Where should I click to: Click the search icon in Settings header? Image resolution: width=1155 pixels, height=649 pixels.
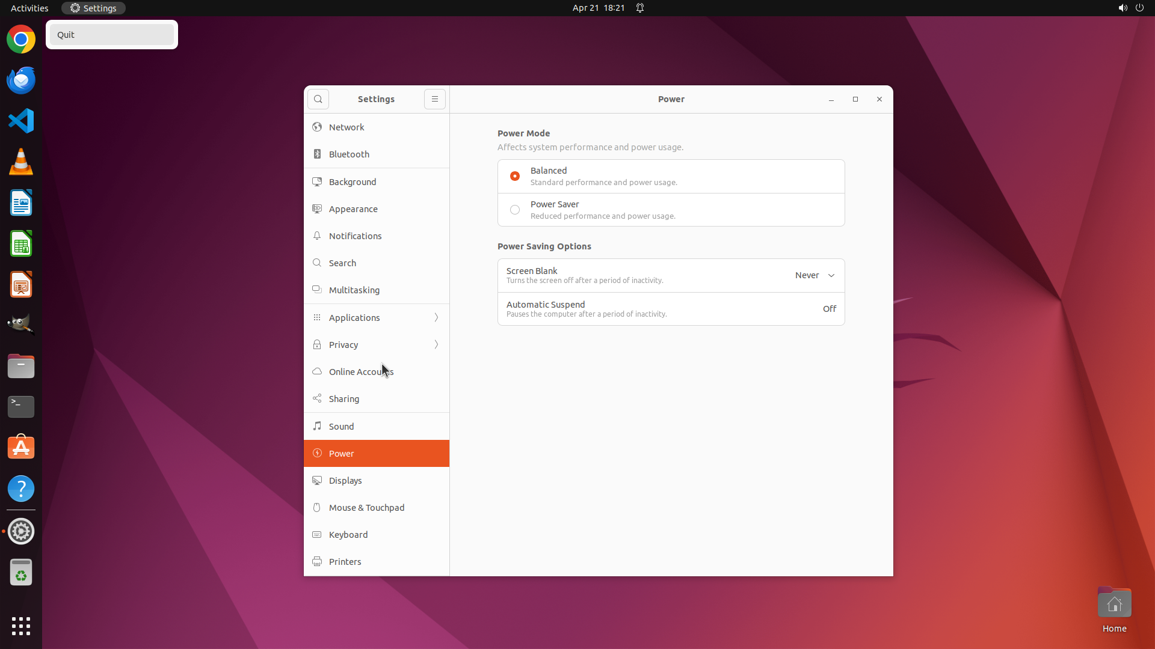tap(318, 99)
